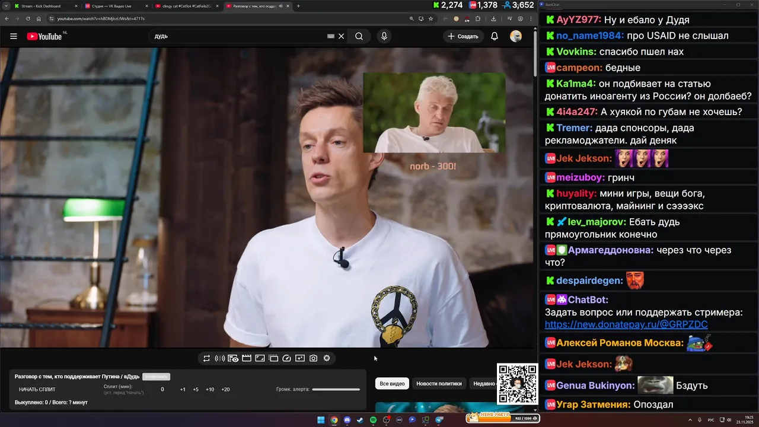This screenshot has height=427, width=759.
Task: Open a new browser tab with plus button
Action: pyautogui.click(x=298, y=6)
